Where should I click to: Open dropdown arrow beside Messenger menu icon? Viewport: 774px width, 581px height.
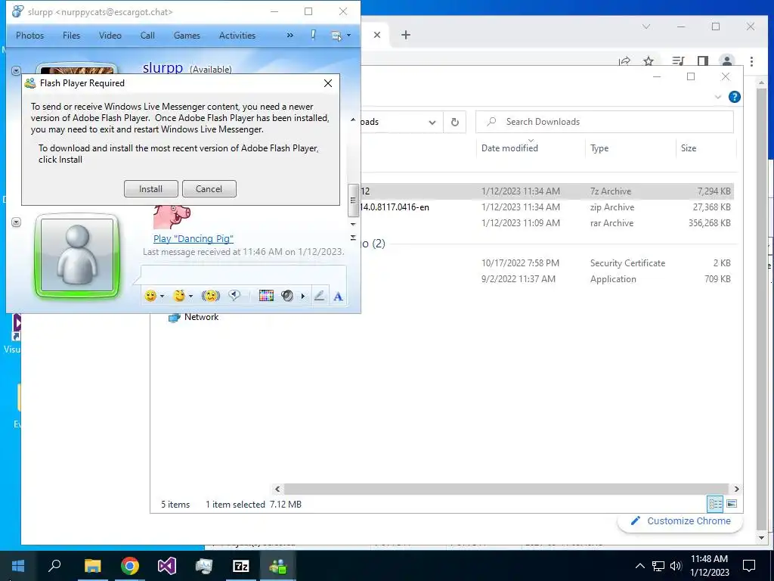coord(348,36)
